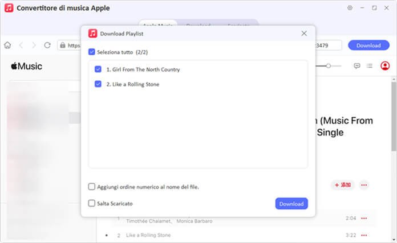Open more options for 2:04 track
The image size is (397, 243).
(x=364, y=219)
